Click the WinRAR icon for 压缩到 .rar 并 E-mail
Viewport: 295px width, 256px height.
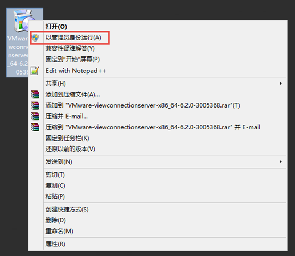[35, 127]
